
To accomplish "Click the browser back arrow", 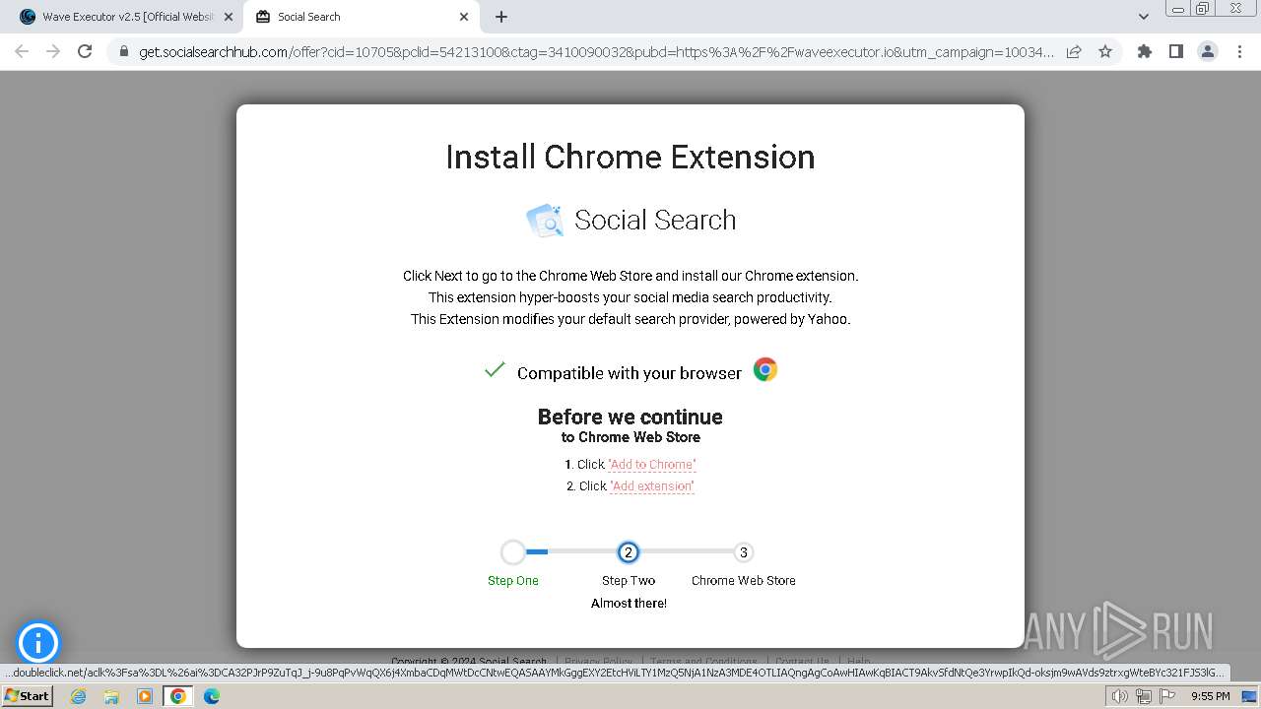I will tap(22, 51).
